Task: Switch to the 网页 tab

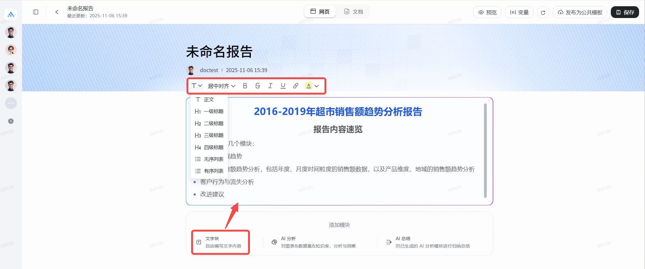Action: click(320, 12)
